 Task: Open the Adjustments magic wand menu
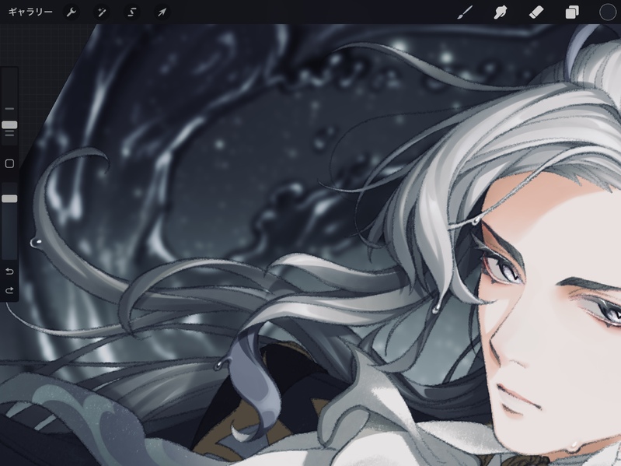(x=101, y=12)
